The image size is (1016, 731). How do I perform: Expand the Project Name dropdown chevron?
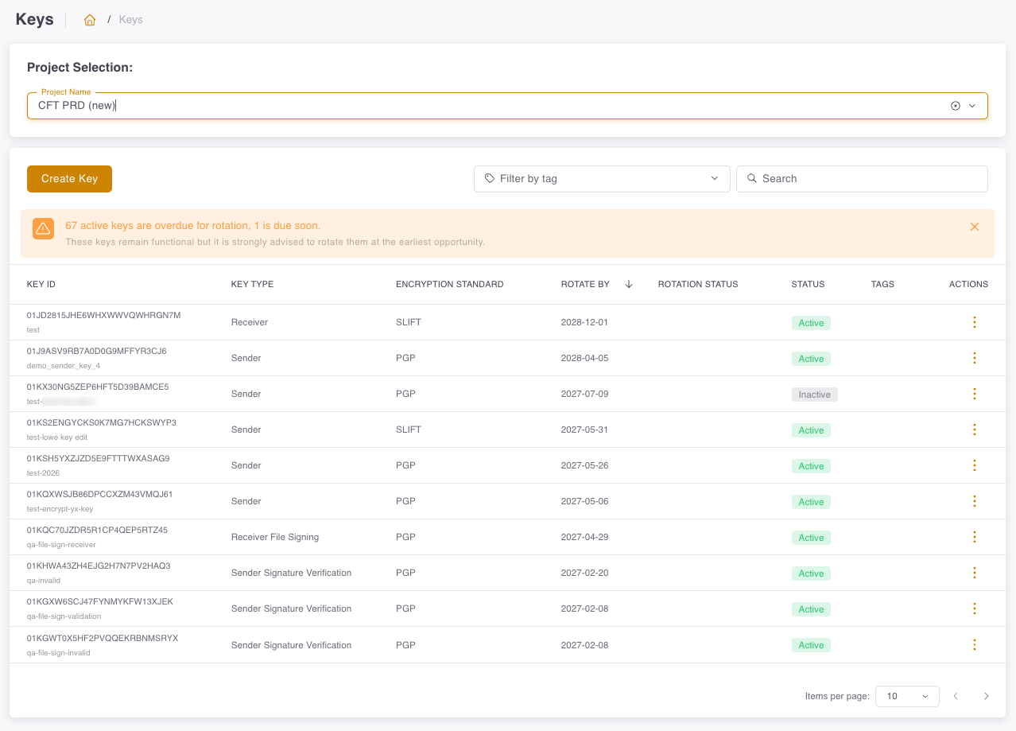[x=972, y=106]
